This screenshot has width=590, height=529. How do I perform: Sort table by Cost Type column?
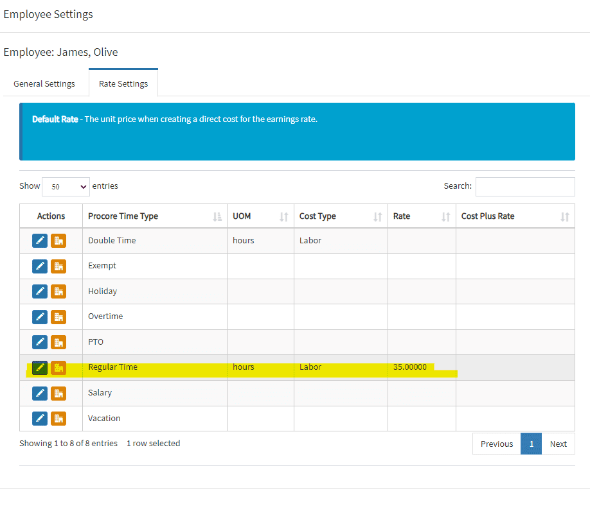pyautogui.click(x=341, y=216)
